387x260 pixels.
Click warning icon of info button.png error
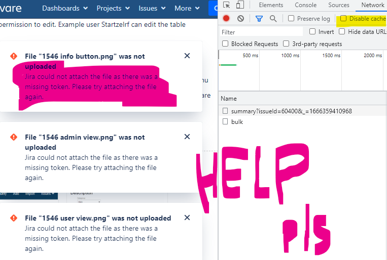pyautogui.click(x=14, y=56)
